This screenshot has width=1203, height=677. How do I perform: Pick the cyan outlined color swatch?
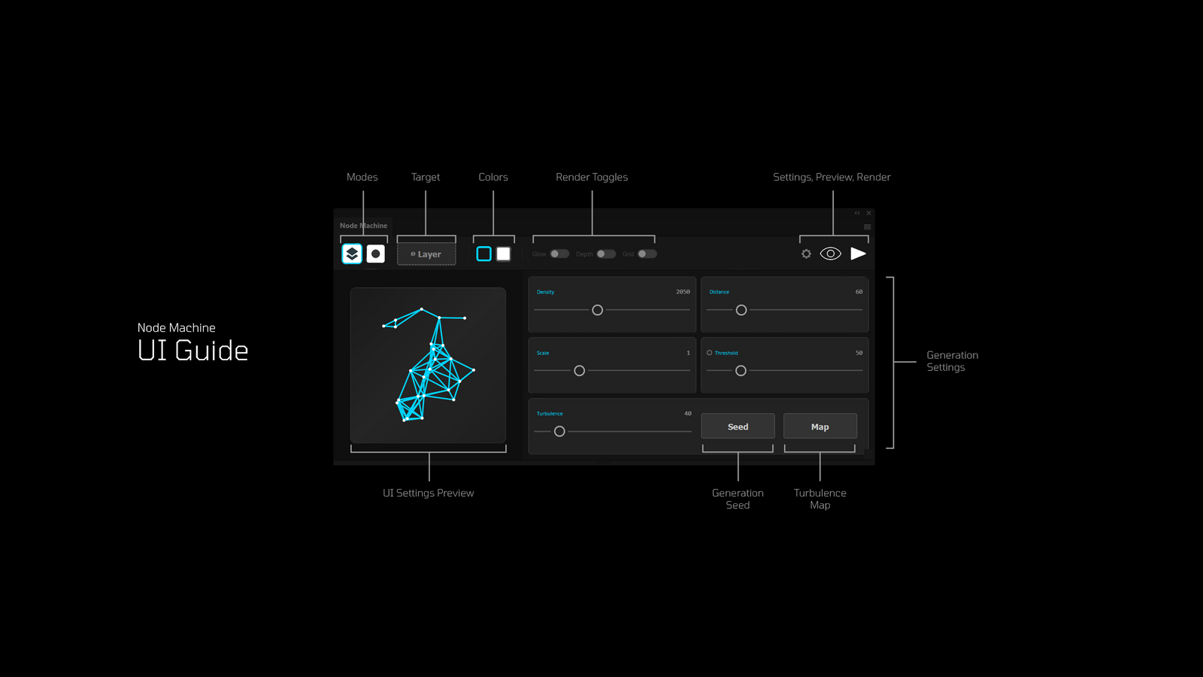tap(484, 254)
